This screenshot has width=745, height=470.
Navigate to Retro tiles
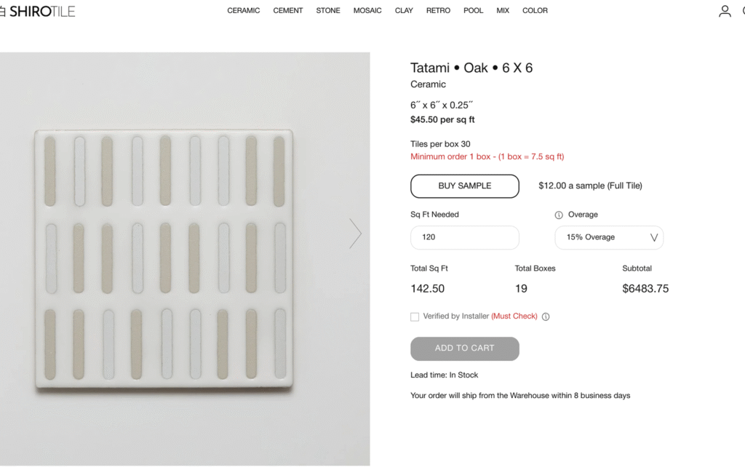438,11
